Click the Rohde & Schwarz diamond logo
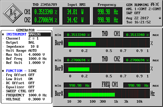The image size is (163, 107). pyautogui.click(x=13, y=13)
